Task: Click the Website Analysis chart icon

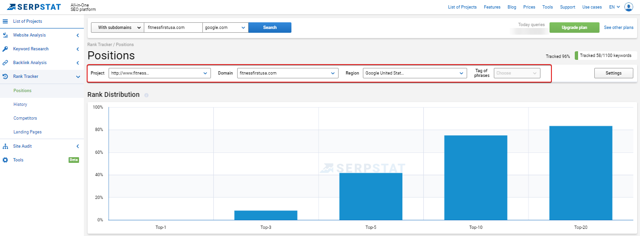Action: 5,35
